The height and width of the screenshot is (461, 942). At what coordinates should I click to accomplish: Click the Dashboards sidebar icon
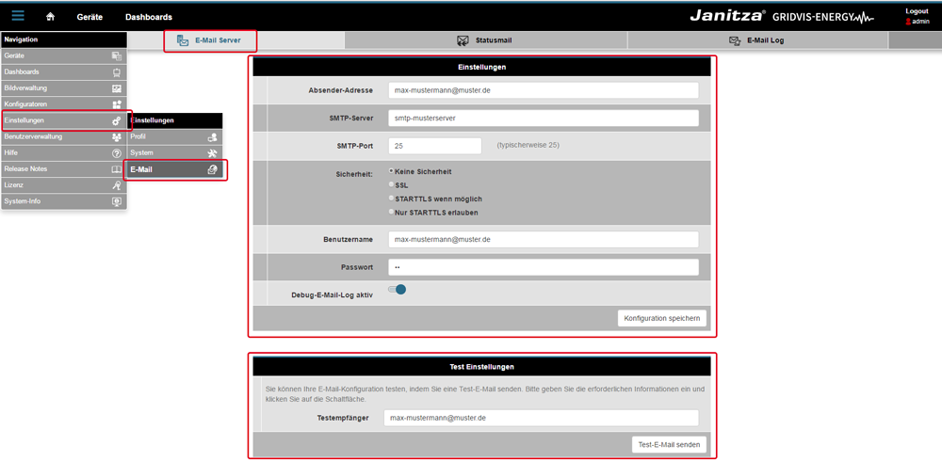117,72
